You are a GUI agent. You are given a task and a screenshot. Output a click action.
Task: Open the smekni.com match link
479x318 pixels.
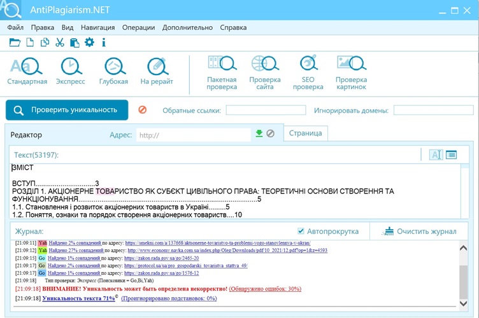[218, 243]
